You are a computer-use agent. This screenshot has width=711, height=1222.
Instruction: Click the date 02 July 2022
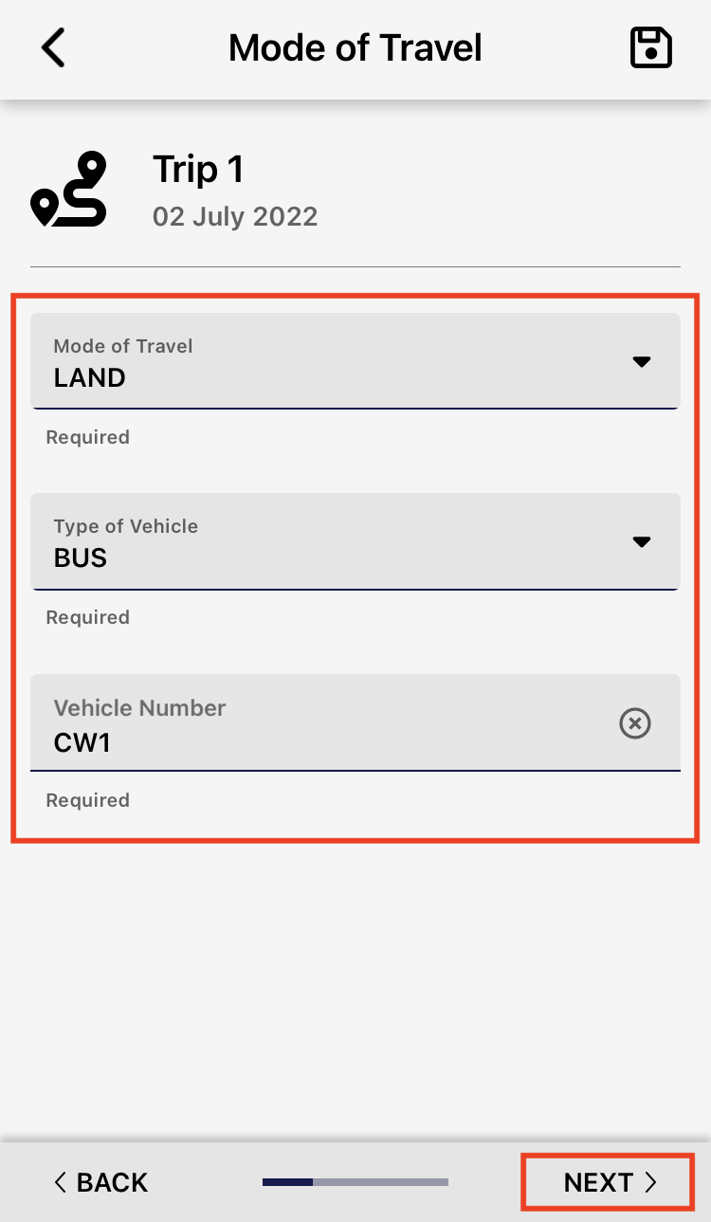235,216
